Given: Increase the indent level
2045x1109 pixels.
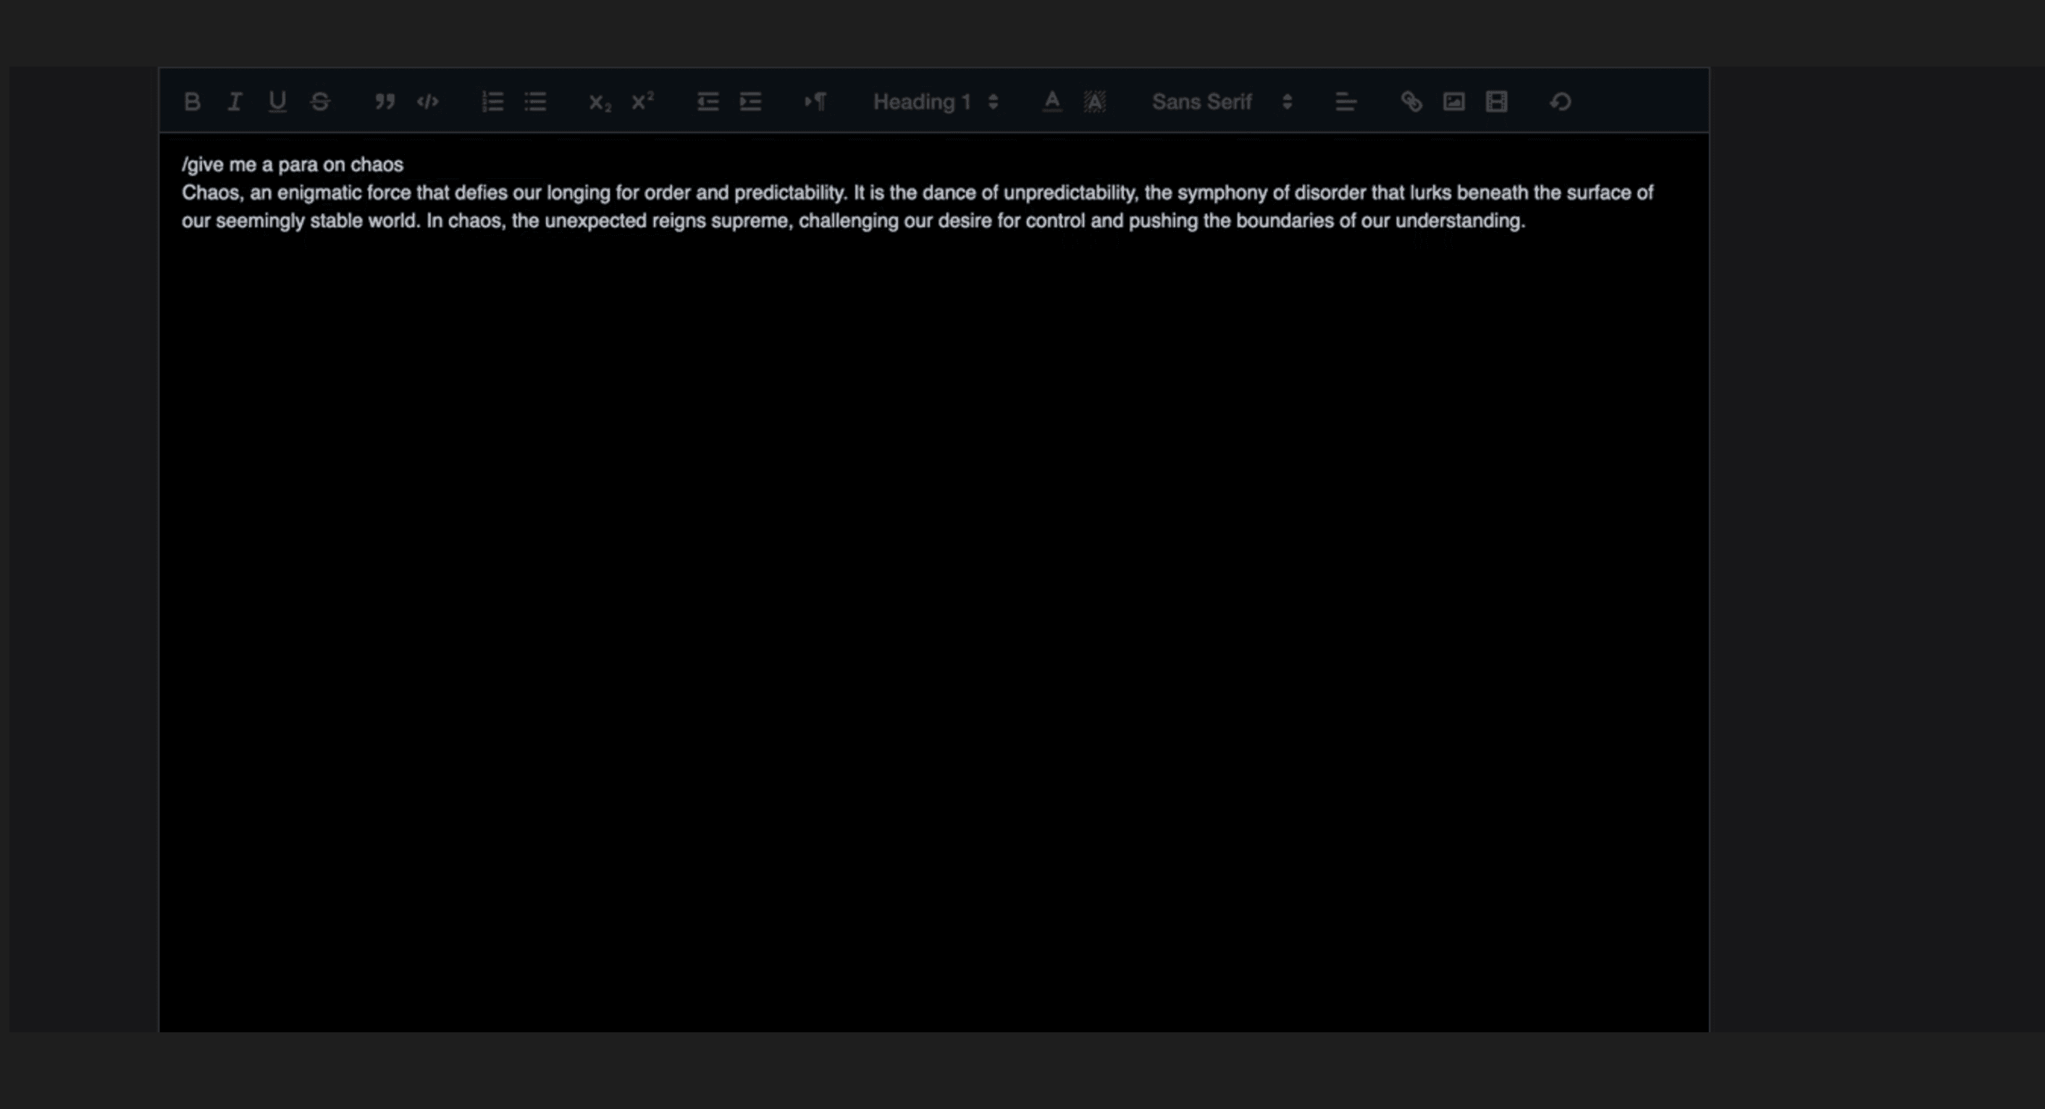Looking at the screenshot, I should [750, 101].
